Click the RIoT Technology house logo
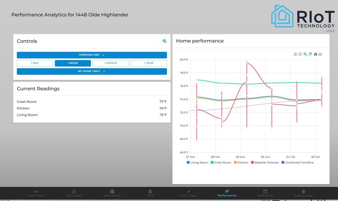 (x=282, y=16)
